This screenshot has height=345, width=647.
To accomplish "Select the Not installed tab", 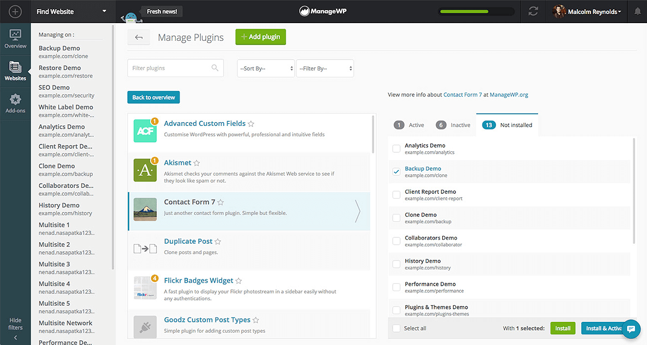I will (x=507, y=125).
